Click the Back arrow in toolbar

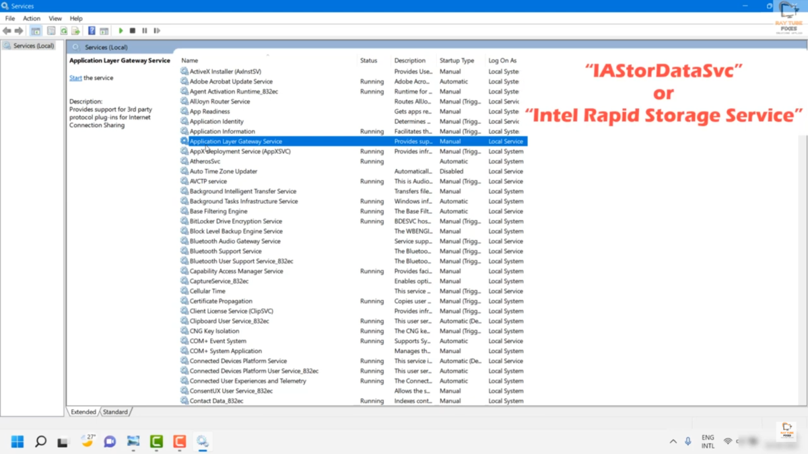click(7, 31)
